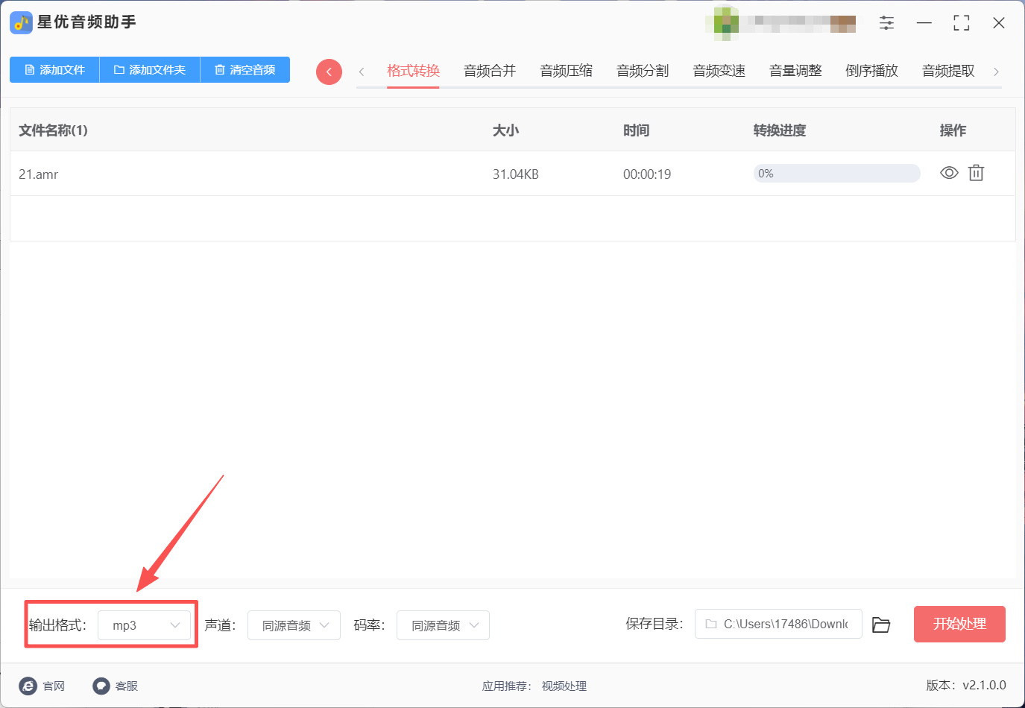The height and width of the screenshot is (708, 1025).
Task: Switch to the 音量调整 tab
Action: (795, 71)
